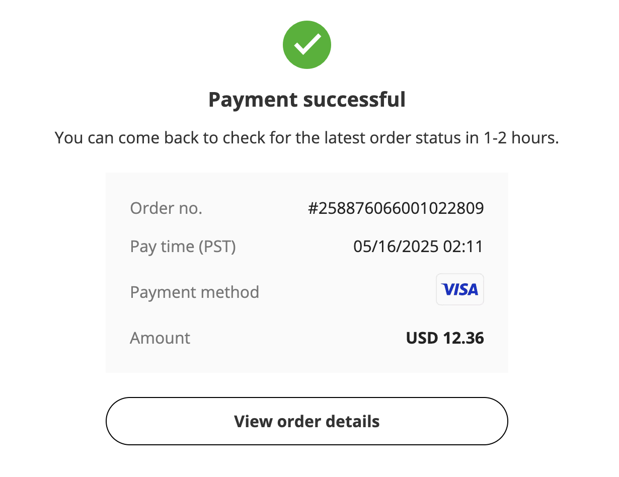619x477 pixels.
Task: Click the "USD" currency code
Action: pyautogui.click(x=422, y=338)
